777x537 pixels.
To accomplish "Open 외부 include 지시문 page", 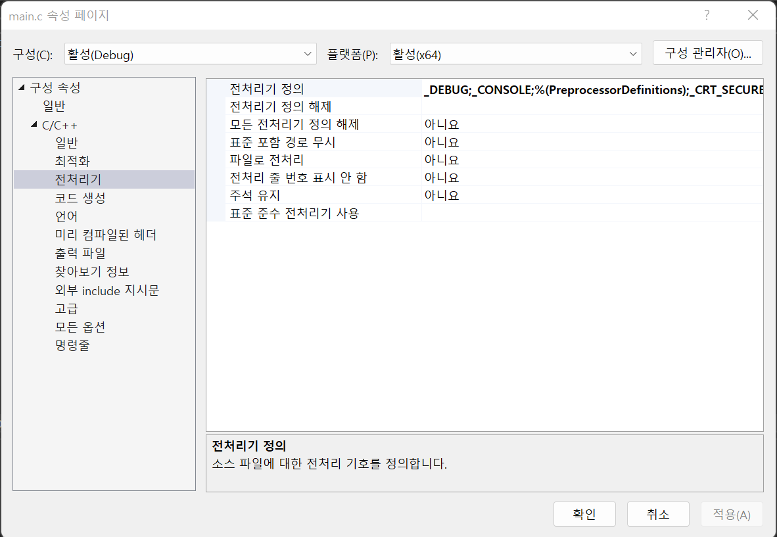I will (107, 290).
